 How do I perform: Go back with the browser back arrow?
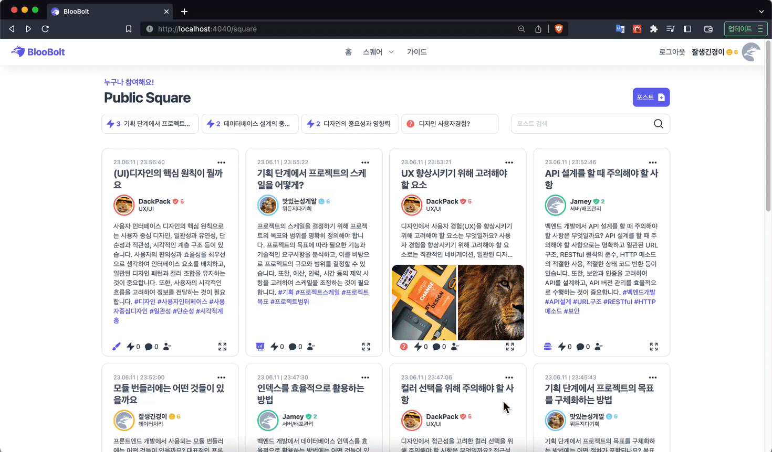pos(12,29)
